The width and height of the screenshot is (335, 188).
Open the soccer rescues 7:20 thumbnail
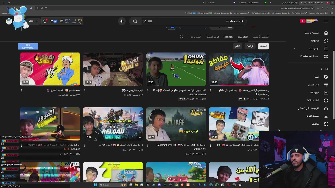click(176, 69)
